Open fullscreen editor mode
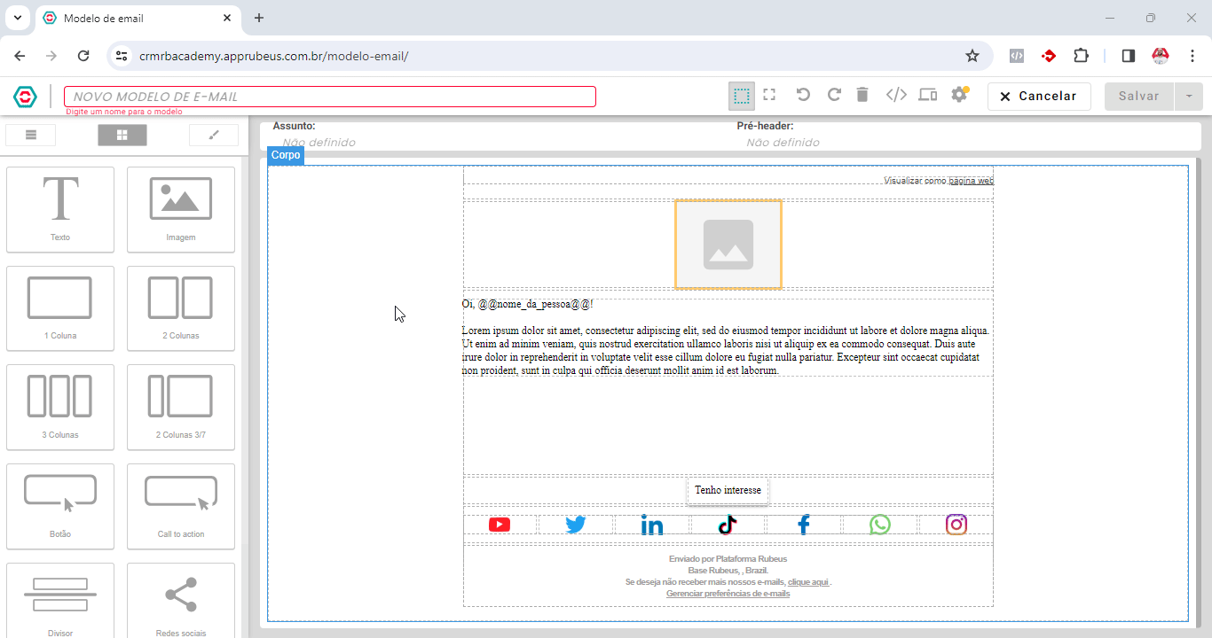This screenshot has width=1212, height=638. [769, 95]
